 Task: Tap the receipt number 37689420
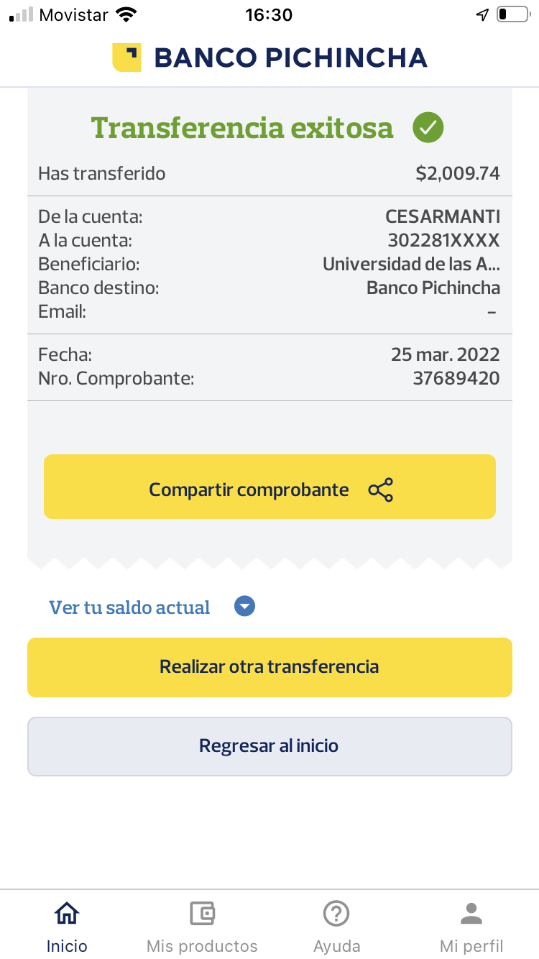456,378
